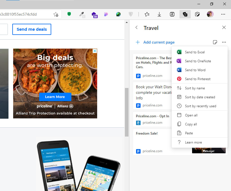Screen dimensions: 231x191
Task: Choose Send to Excel
Action: [x=200, y=52]
